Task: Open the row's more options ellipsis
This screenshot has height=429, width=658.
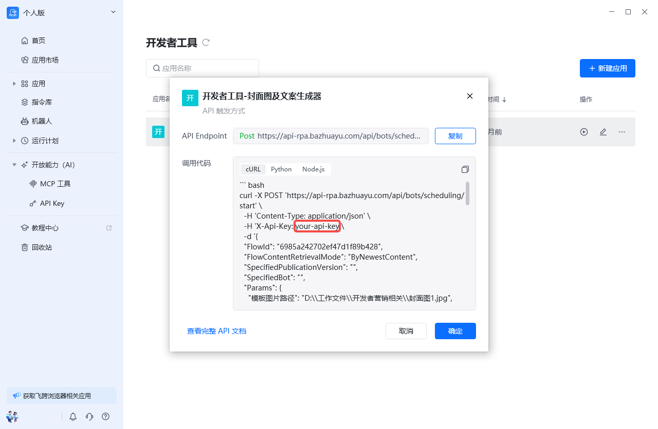Action: coord(622,132)
